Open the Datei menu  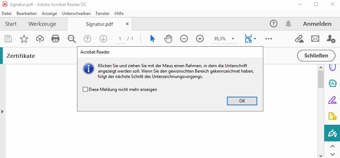[x=7, y=13]
